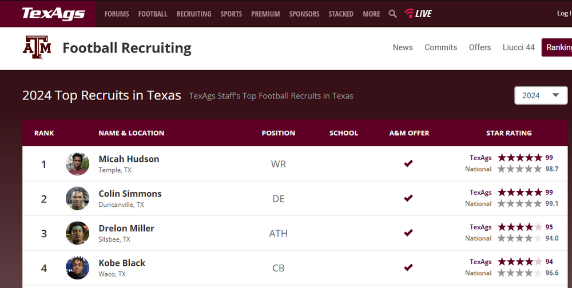Click the TexAgs logo
572x288 pixels.
click(53, 14)
